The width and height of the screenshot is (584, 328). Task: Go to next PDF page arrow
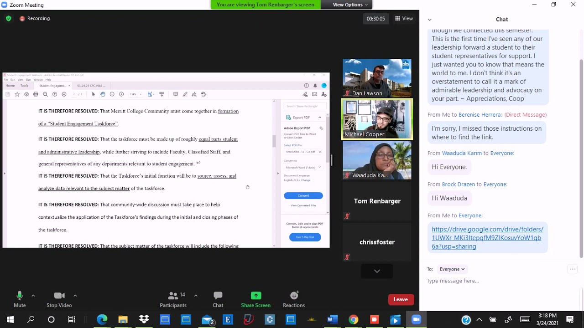(x=64, y=94)
